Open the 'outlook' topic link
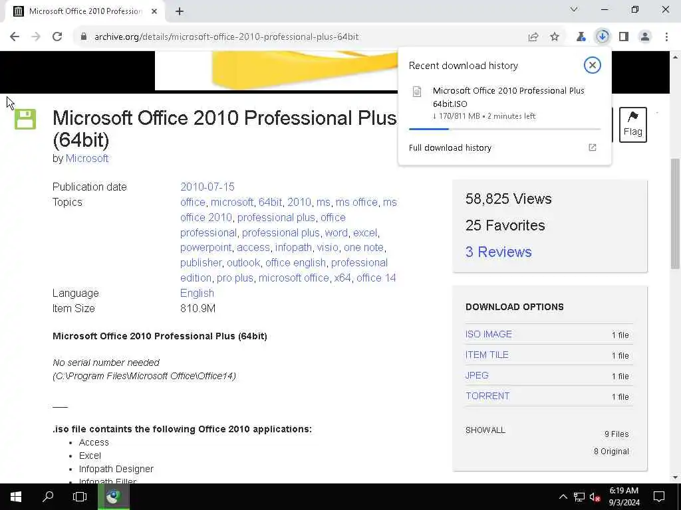The image size is (681, 510). click(x=243, y=263)
